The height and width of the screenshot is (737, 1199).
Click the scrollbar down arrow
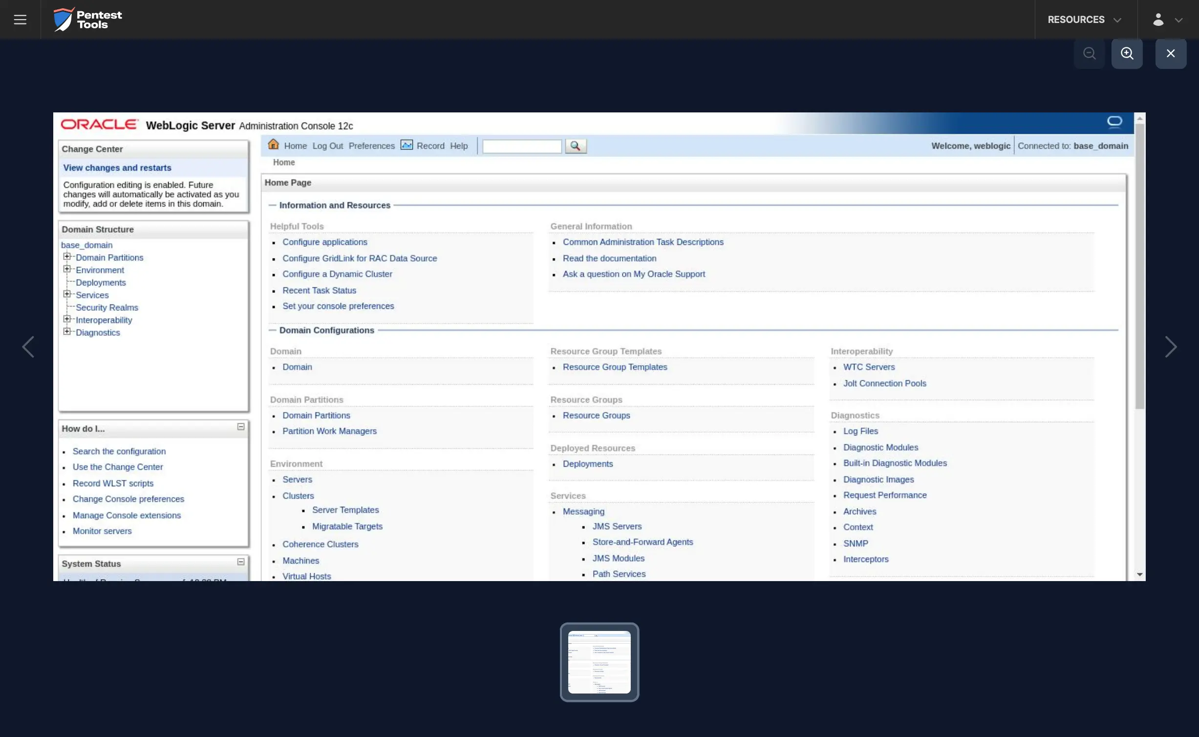point(1139,575)
